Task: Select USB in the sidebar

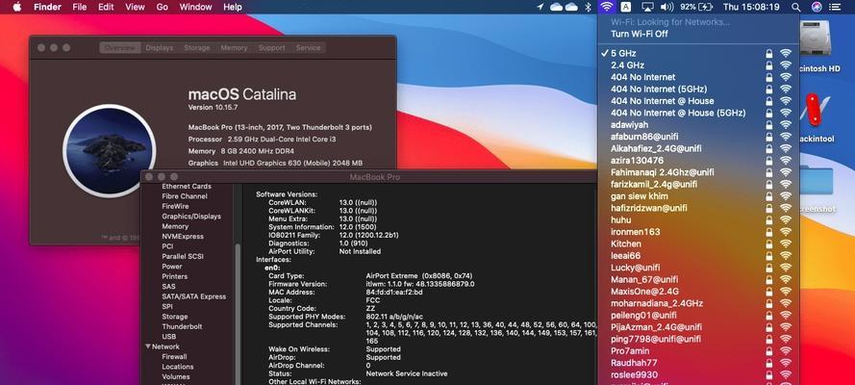Action: pos(169,337)
